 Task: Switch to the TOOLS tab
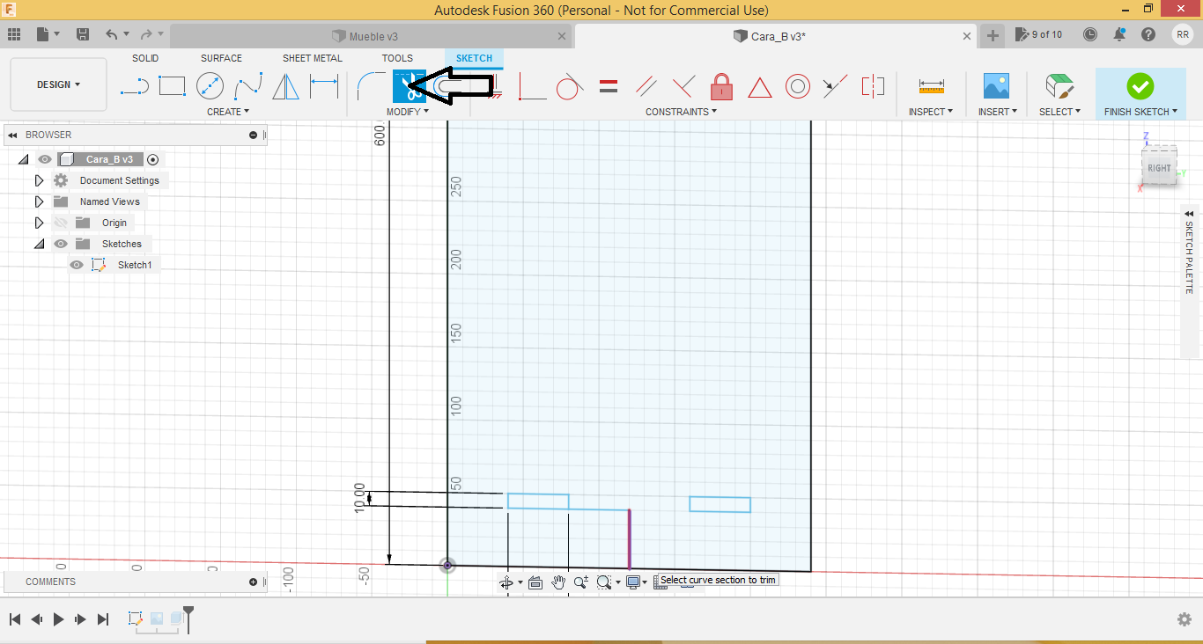point(397,58)
